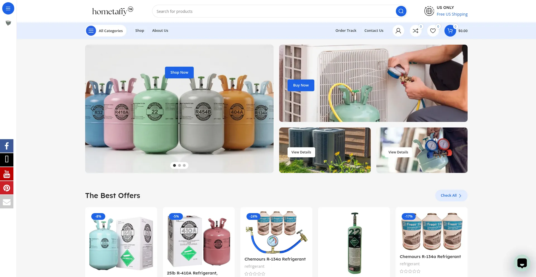
Task: Open Contact Us page
Action: tap(374, 31)
